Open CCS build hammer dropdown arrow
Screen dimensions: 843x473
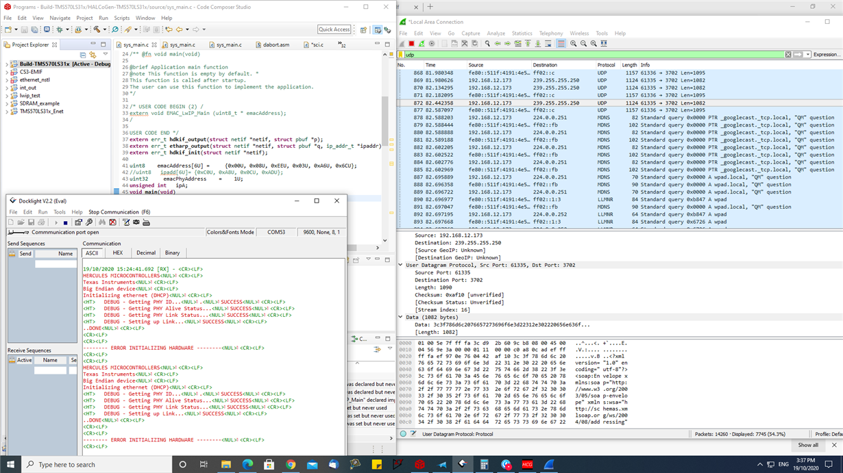pos(105,29)
